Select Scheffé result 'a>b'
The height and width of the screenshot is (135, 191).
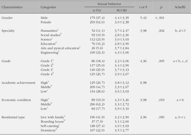[180, 100]
